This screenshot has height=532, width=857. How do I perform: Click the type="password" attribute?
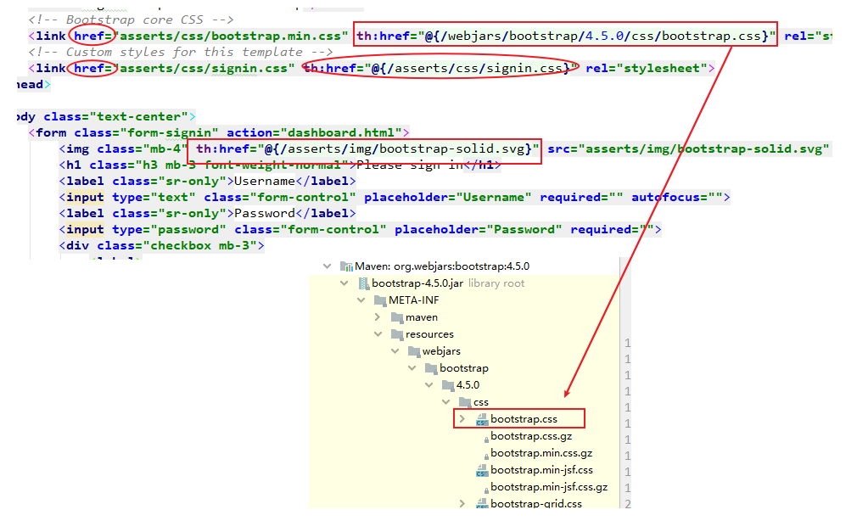[169, 230]
